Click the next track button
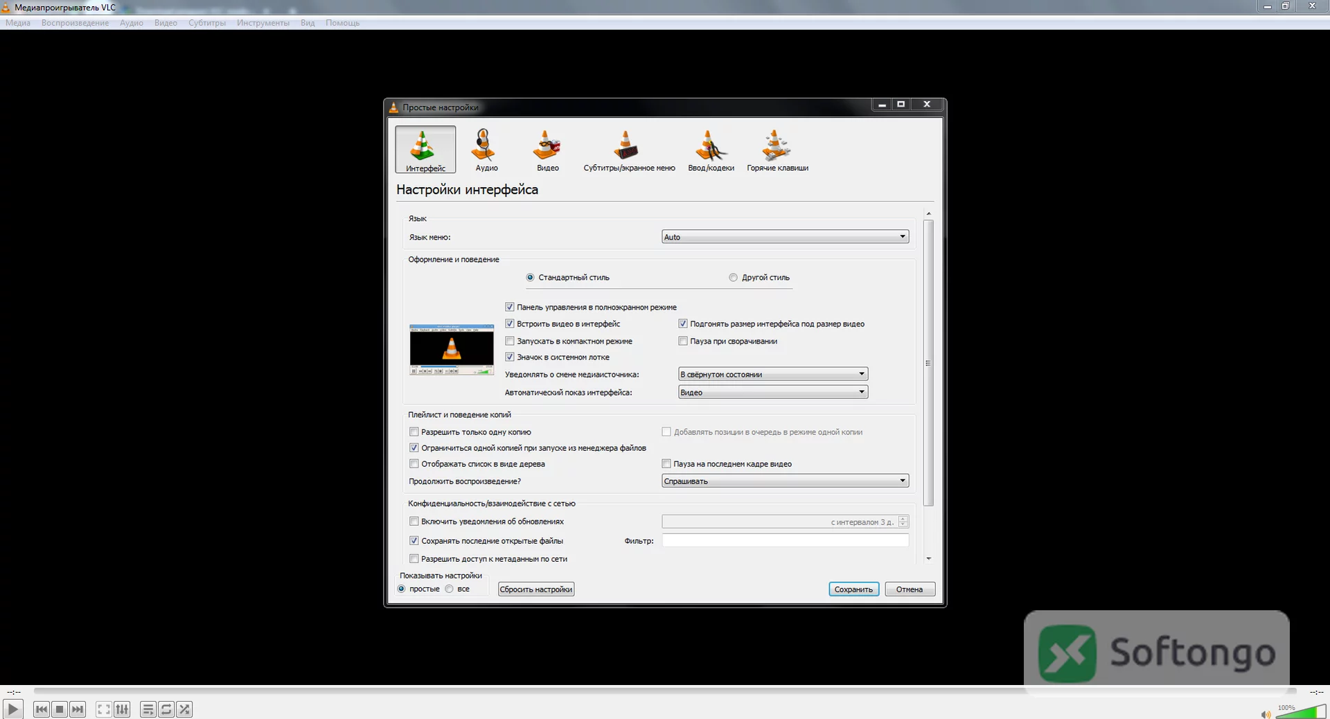Screen dimensions: 1330x719 78,709
